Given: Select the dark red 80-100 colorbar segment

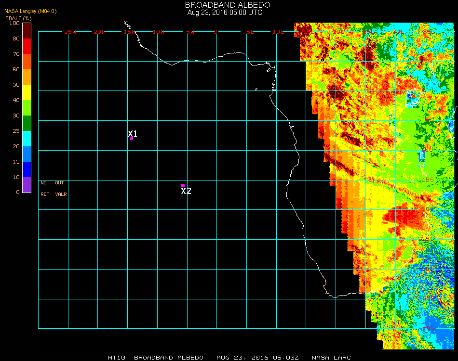Looking at the screenshot, I should pyautogui.click(x=27, y=31).
